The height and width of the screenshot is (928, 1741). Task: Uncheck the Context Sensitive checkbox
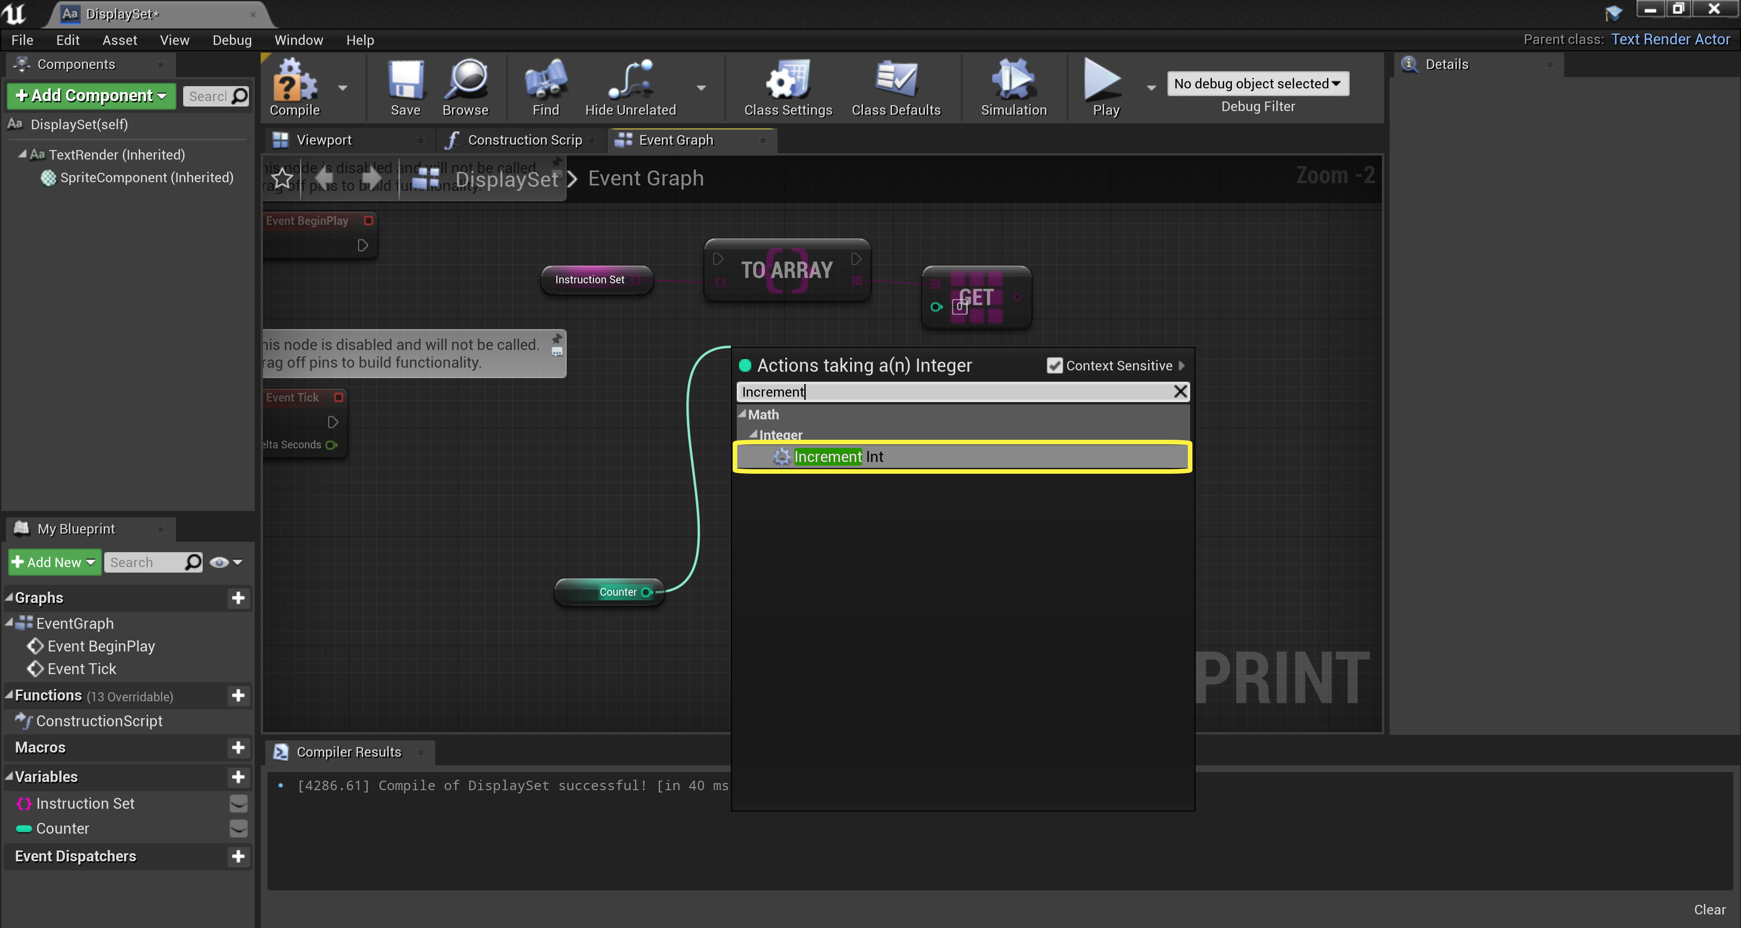1054,366
